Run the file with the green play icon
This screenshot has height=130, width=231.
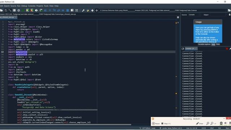[x=23, y=10]
